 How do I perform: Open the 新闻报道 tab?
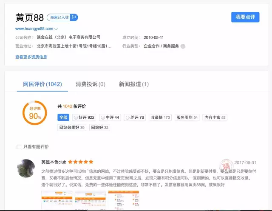click(133, 84)
